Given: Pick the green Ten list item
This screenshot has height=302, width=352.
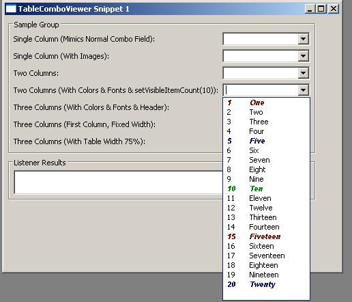Looking at the screenshot, I should (x=266, y=189).
